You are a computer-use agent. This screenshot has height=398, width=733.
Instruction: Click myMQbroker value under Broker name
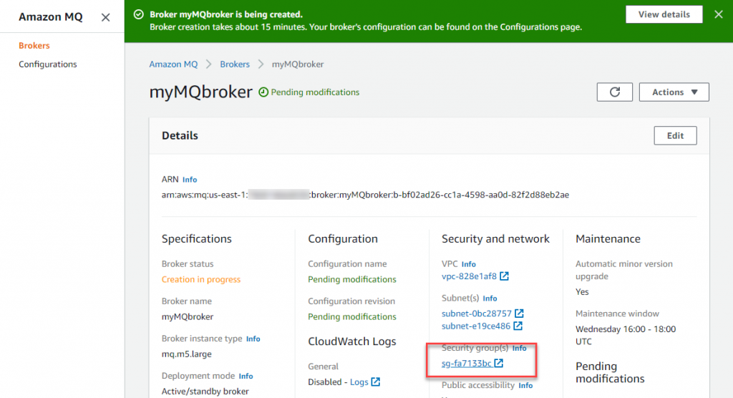[188, 316]
